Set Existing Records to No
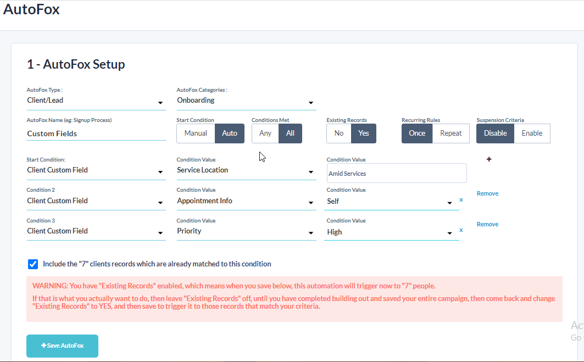The height and width of the screenshot is (362, 584). pos(339,133)
